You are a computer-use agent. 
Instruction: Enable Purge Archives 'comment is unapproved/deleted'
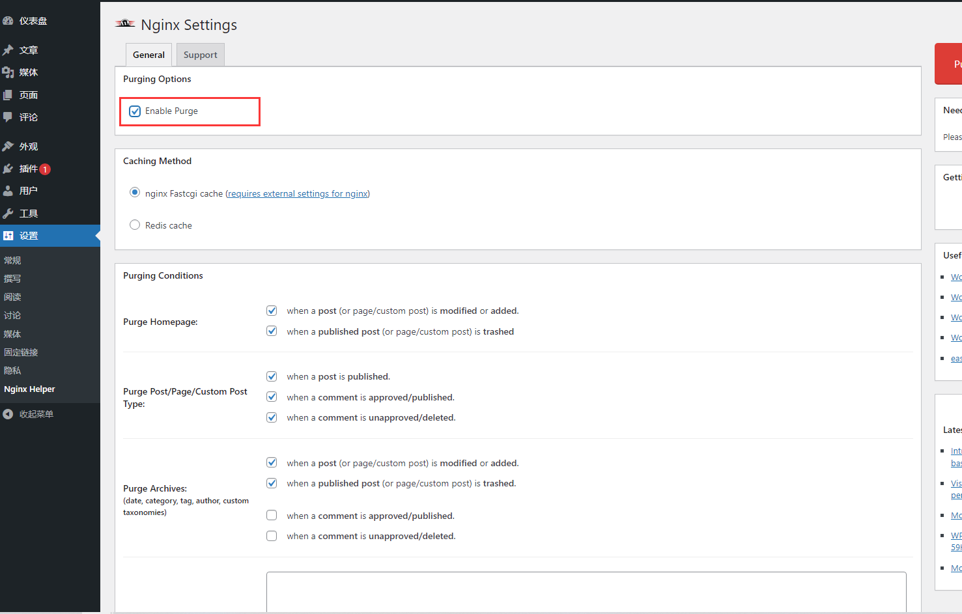click(x=272, y=536)
